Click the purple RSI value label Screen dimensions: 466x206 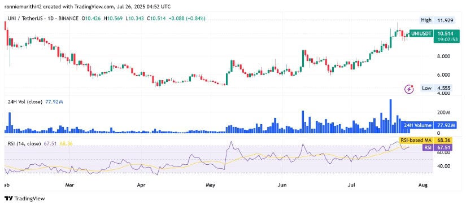click(428, 147)
